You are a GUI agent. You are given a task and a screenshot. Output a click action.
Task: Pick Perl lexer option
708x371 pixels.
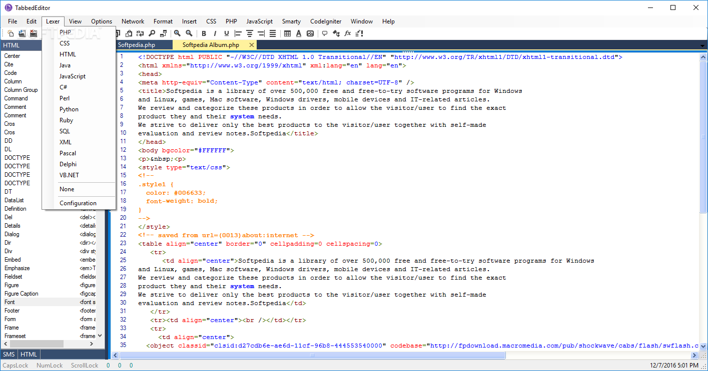80,98
